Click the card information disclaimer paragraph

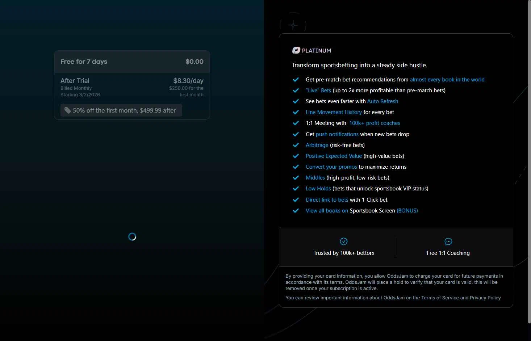click(394, 282)
